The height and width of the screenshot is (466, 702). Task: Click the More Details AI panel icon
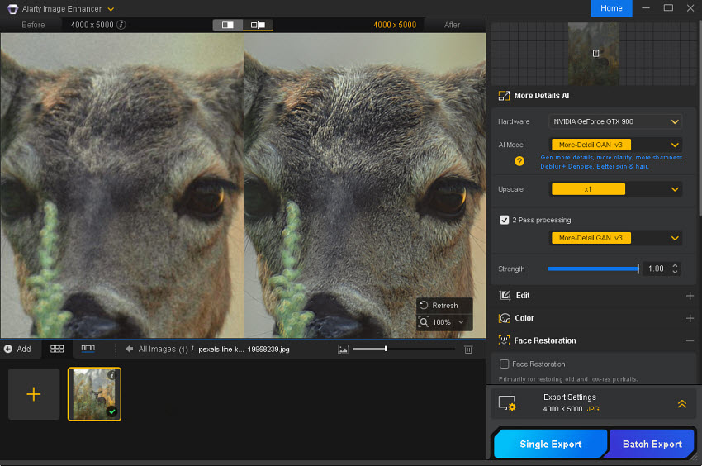504,96
